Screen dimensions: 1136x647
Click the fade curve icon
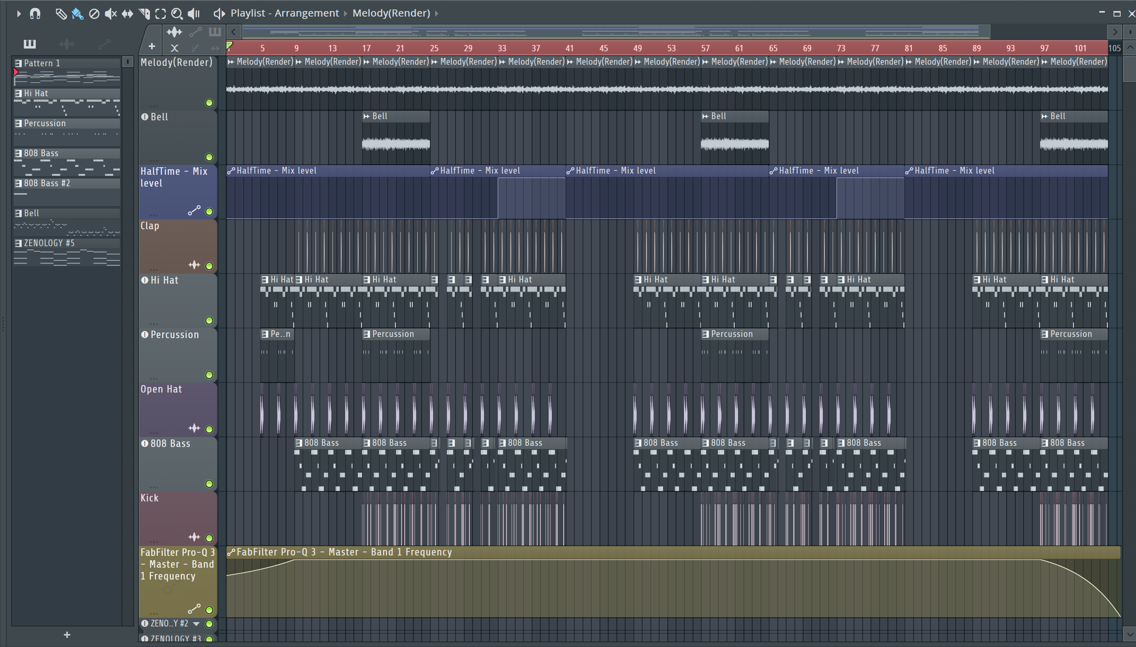[195, 48]
